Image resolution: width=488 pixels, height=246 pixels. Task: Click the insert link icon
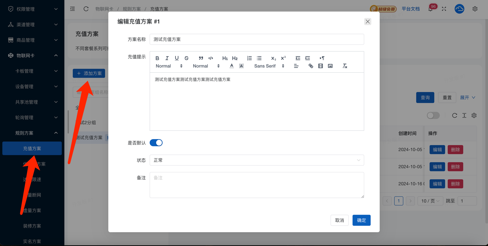pos(311,66)
